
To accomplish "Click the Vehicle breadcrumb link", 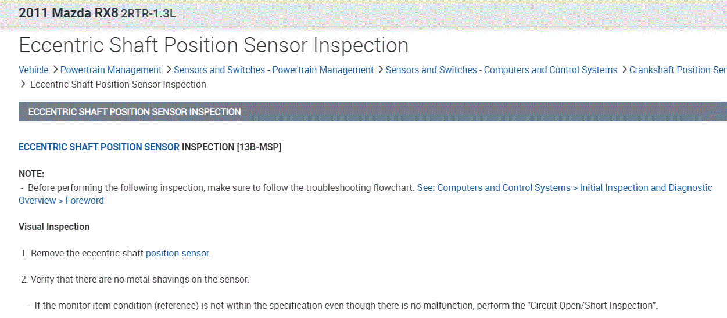I will 33,70.
